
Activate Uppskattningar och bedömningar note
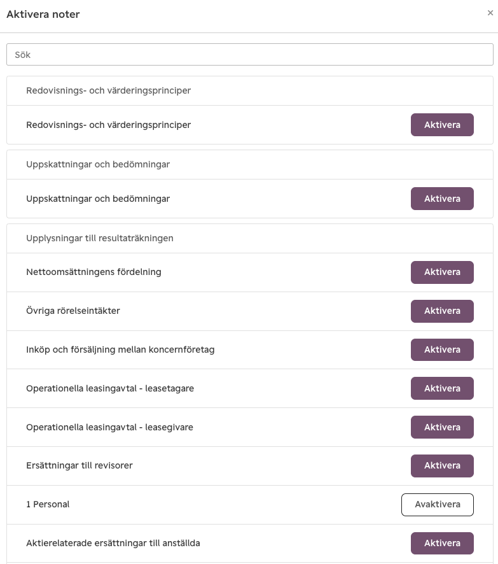(442, 199)
